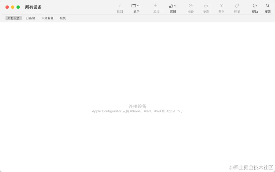
Task: Maximize window with green button
Action: [x=18, y=7]
